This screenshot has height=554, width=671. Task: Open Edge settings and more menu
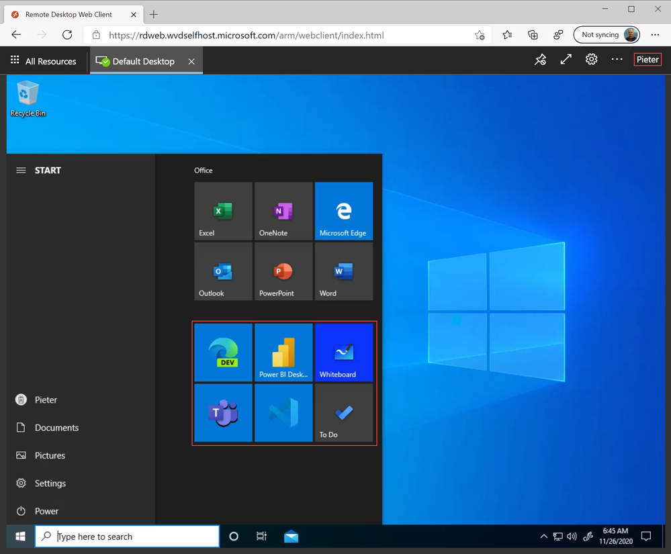[x=655, y=35]
